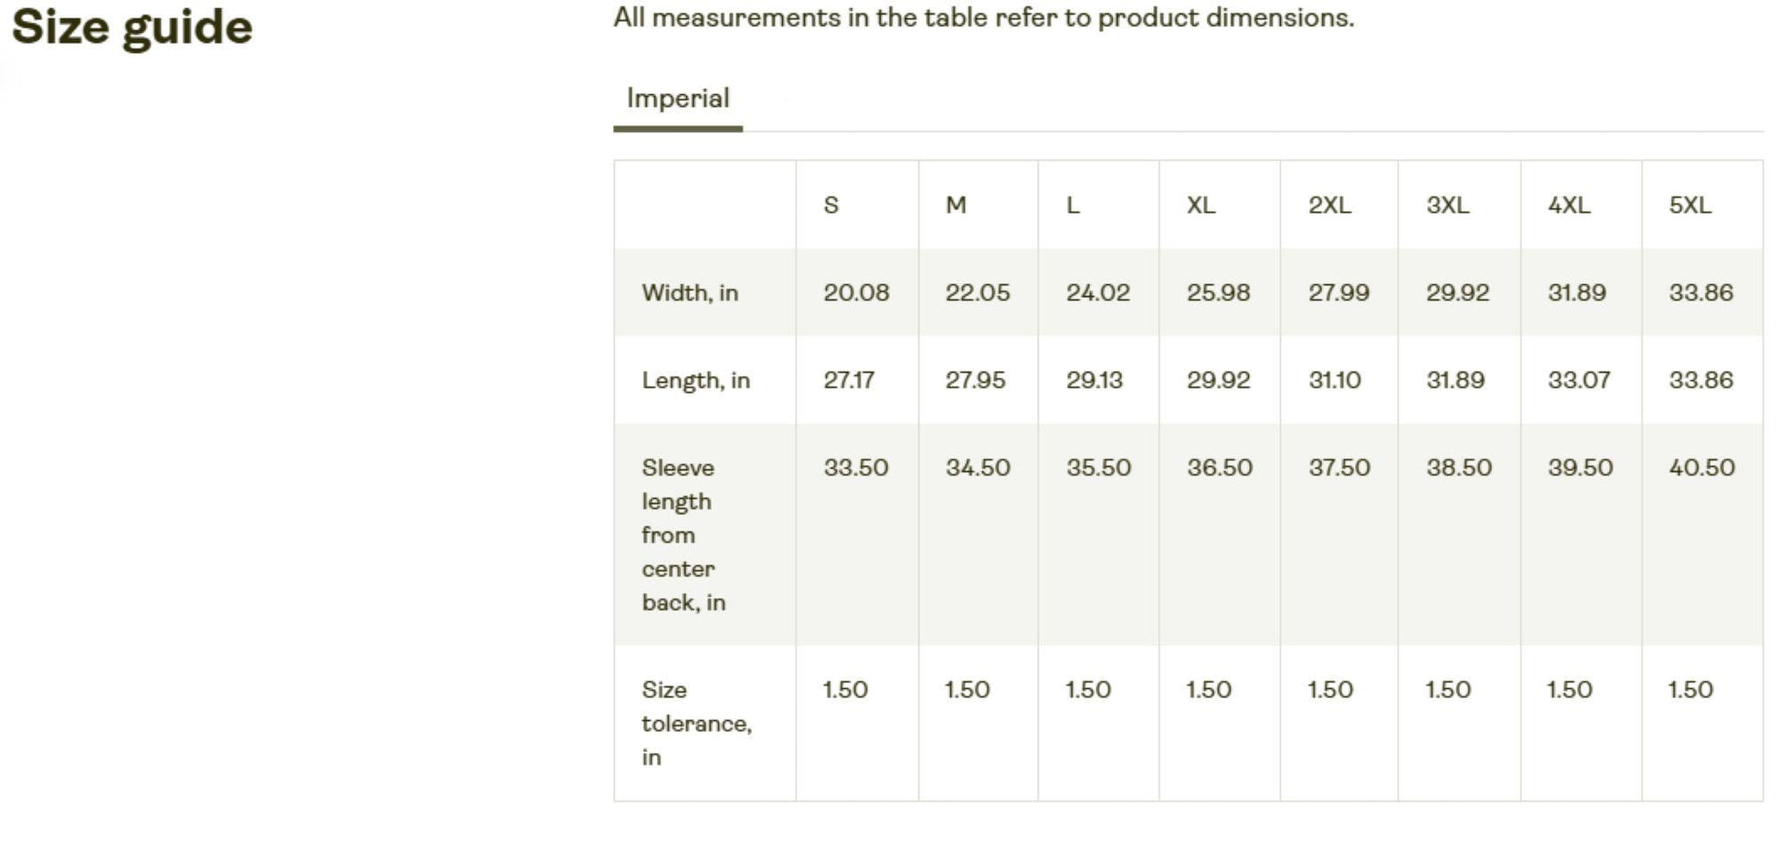Viewport: 1778px width, 848px height.
Task: Click the 36.50 sleeve length for XL
Action: (1219, 468)
